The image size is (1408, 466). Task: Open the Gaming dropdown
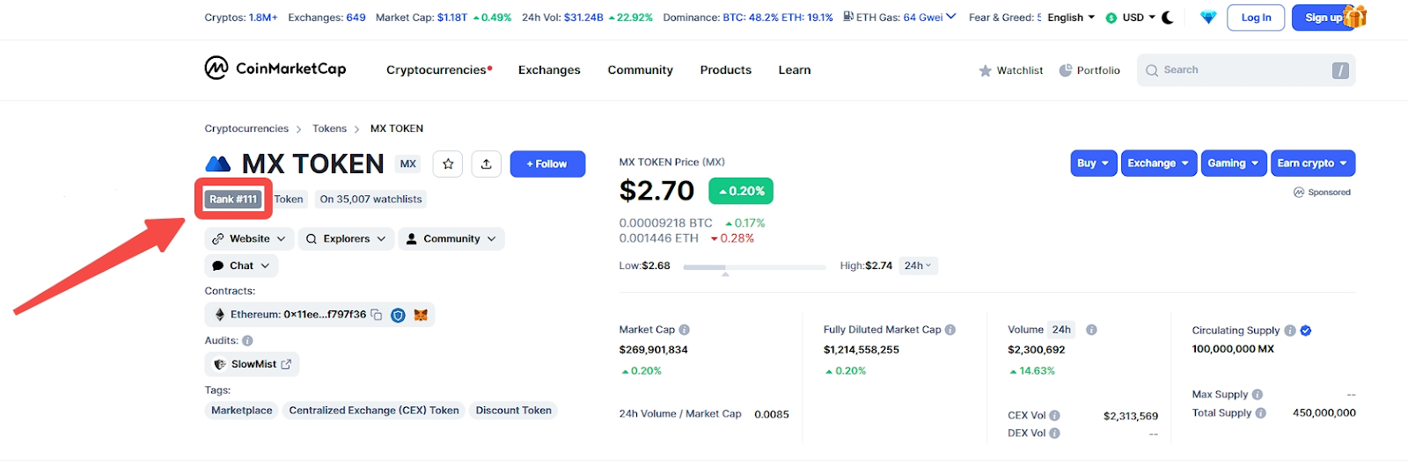point(1233,164)
